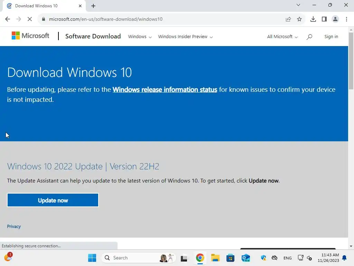Open Task View on taskbar
The width and height of the screenshot is (354, 266).
[x=184, y=258]
